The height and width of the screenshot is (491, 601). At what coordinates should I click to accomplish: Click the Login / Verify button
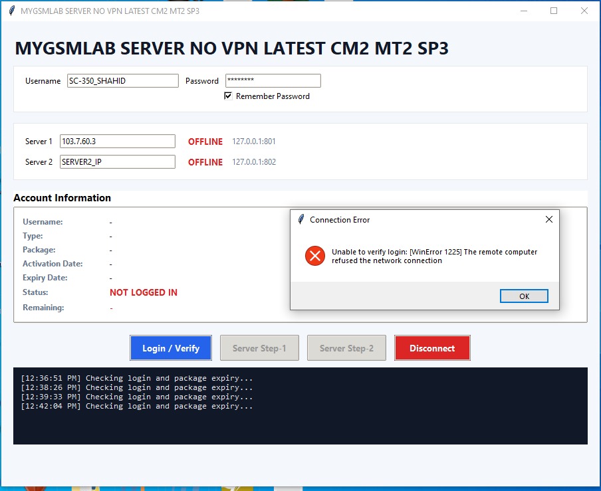coord(171,347)
